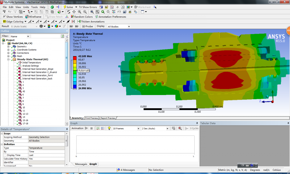
Task: Click Show Vertices toggle
Action: [13, 17]
